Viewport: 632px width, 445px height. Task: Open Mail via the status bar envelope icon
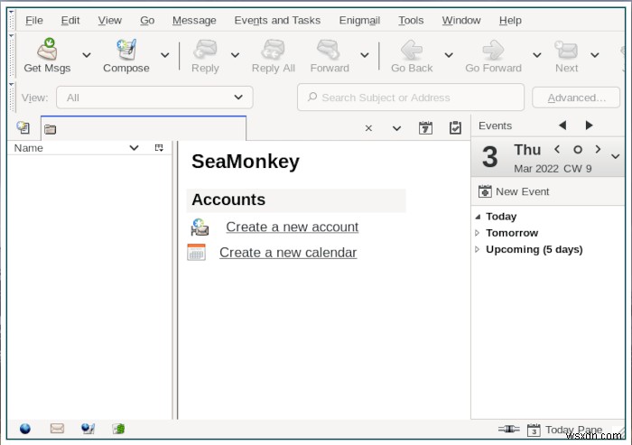(x=57, y=429)
